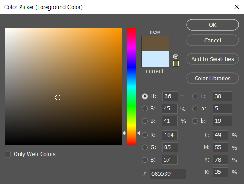Click the Lab b field showing 19

(222, 121)
